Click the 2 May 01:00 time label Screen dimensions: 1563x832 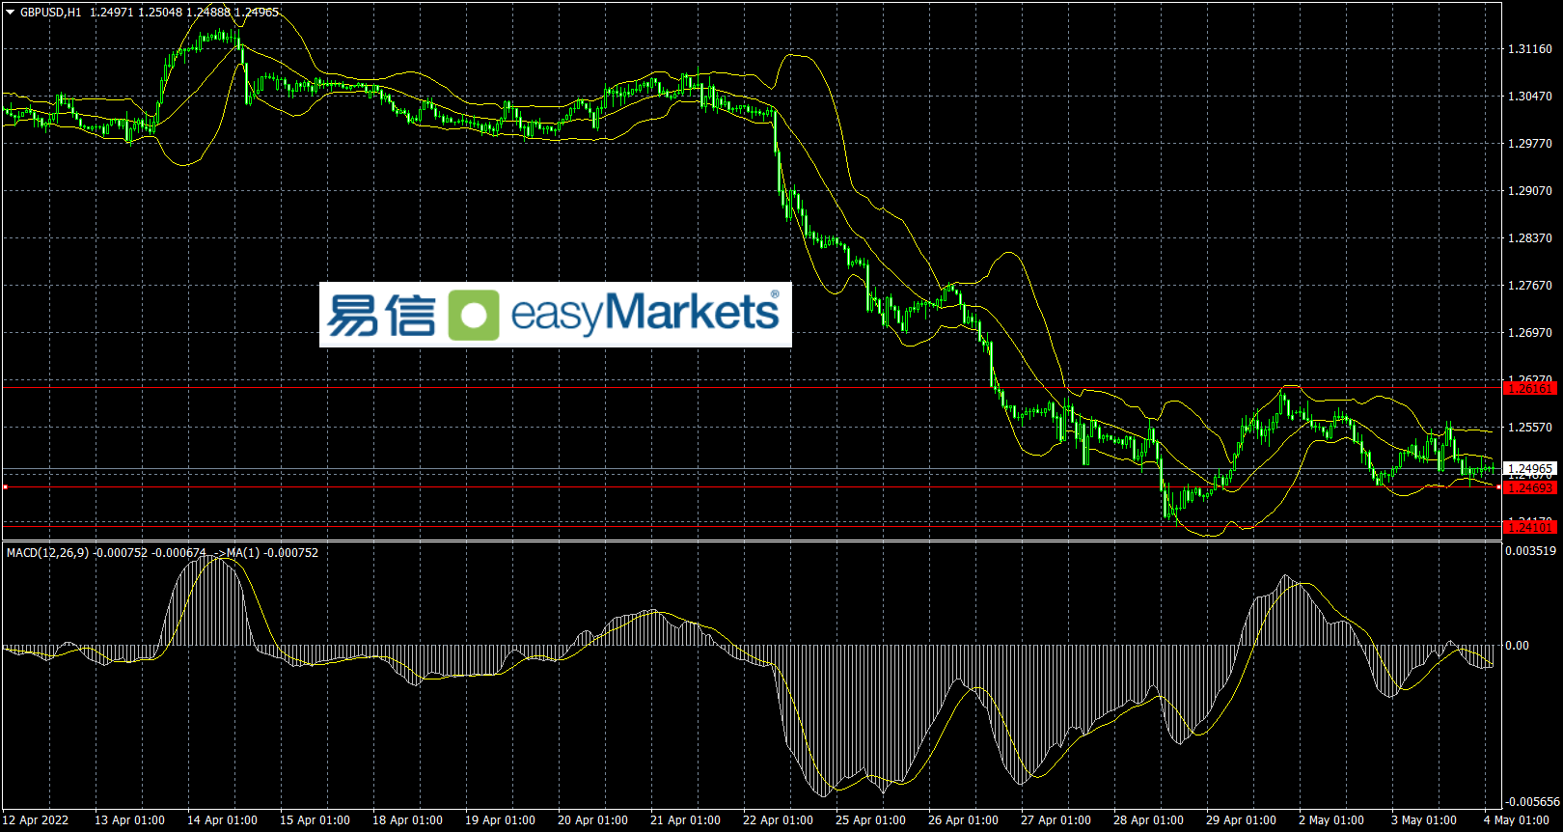[x=1331, y=820]
